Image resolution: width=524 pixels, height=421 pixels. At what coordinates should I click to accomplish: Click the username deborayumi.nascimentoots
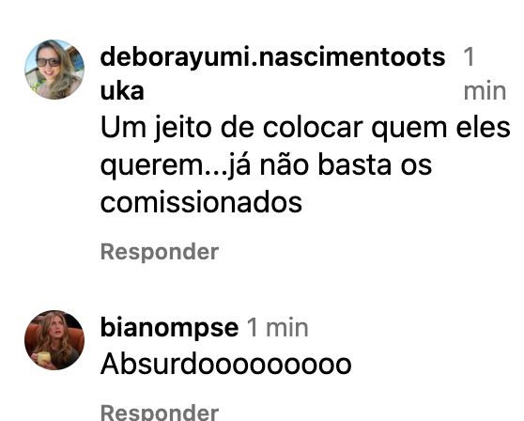(272, 57)
